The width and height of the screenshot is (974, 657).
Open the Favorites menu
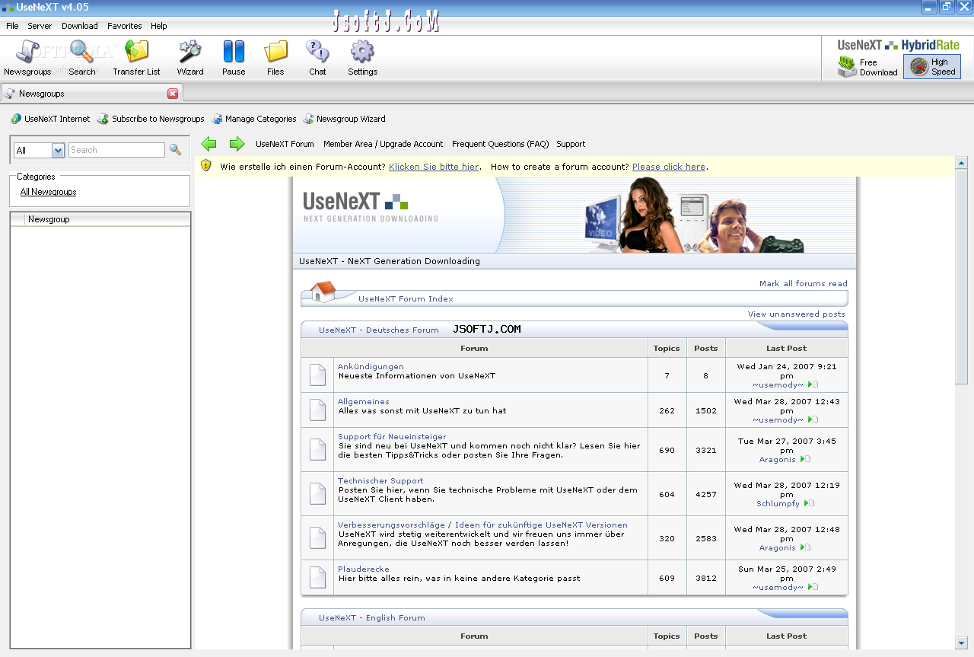tap(125, 26)
